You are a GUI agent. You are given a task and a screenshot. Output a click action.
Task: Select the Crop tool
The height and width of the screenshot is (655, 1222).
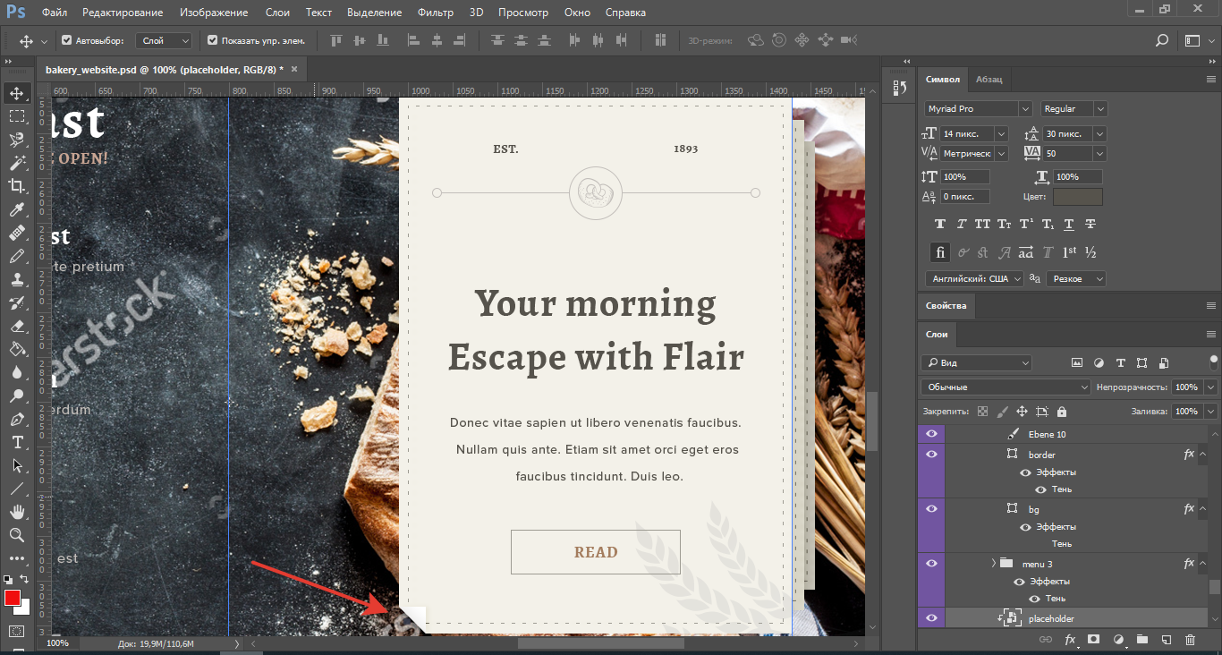17,186
